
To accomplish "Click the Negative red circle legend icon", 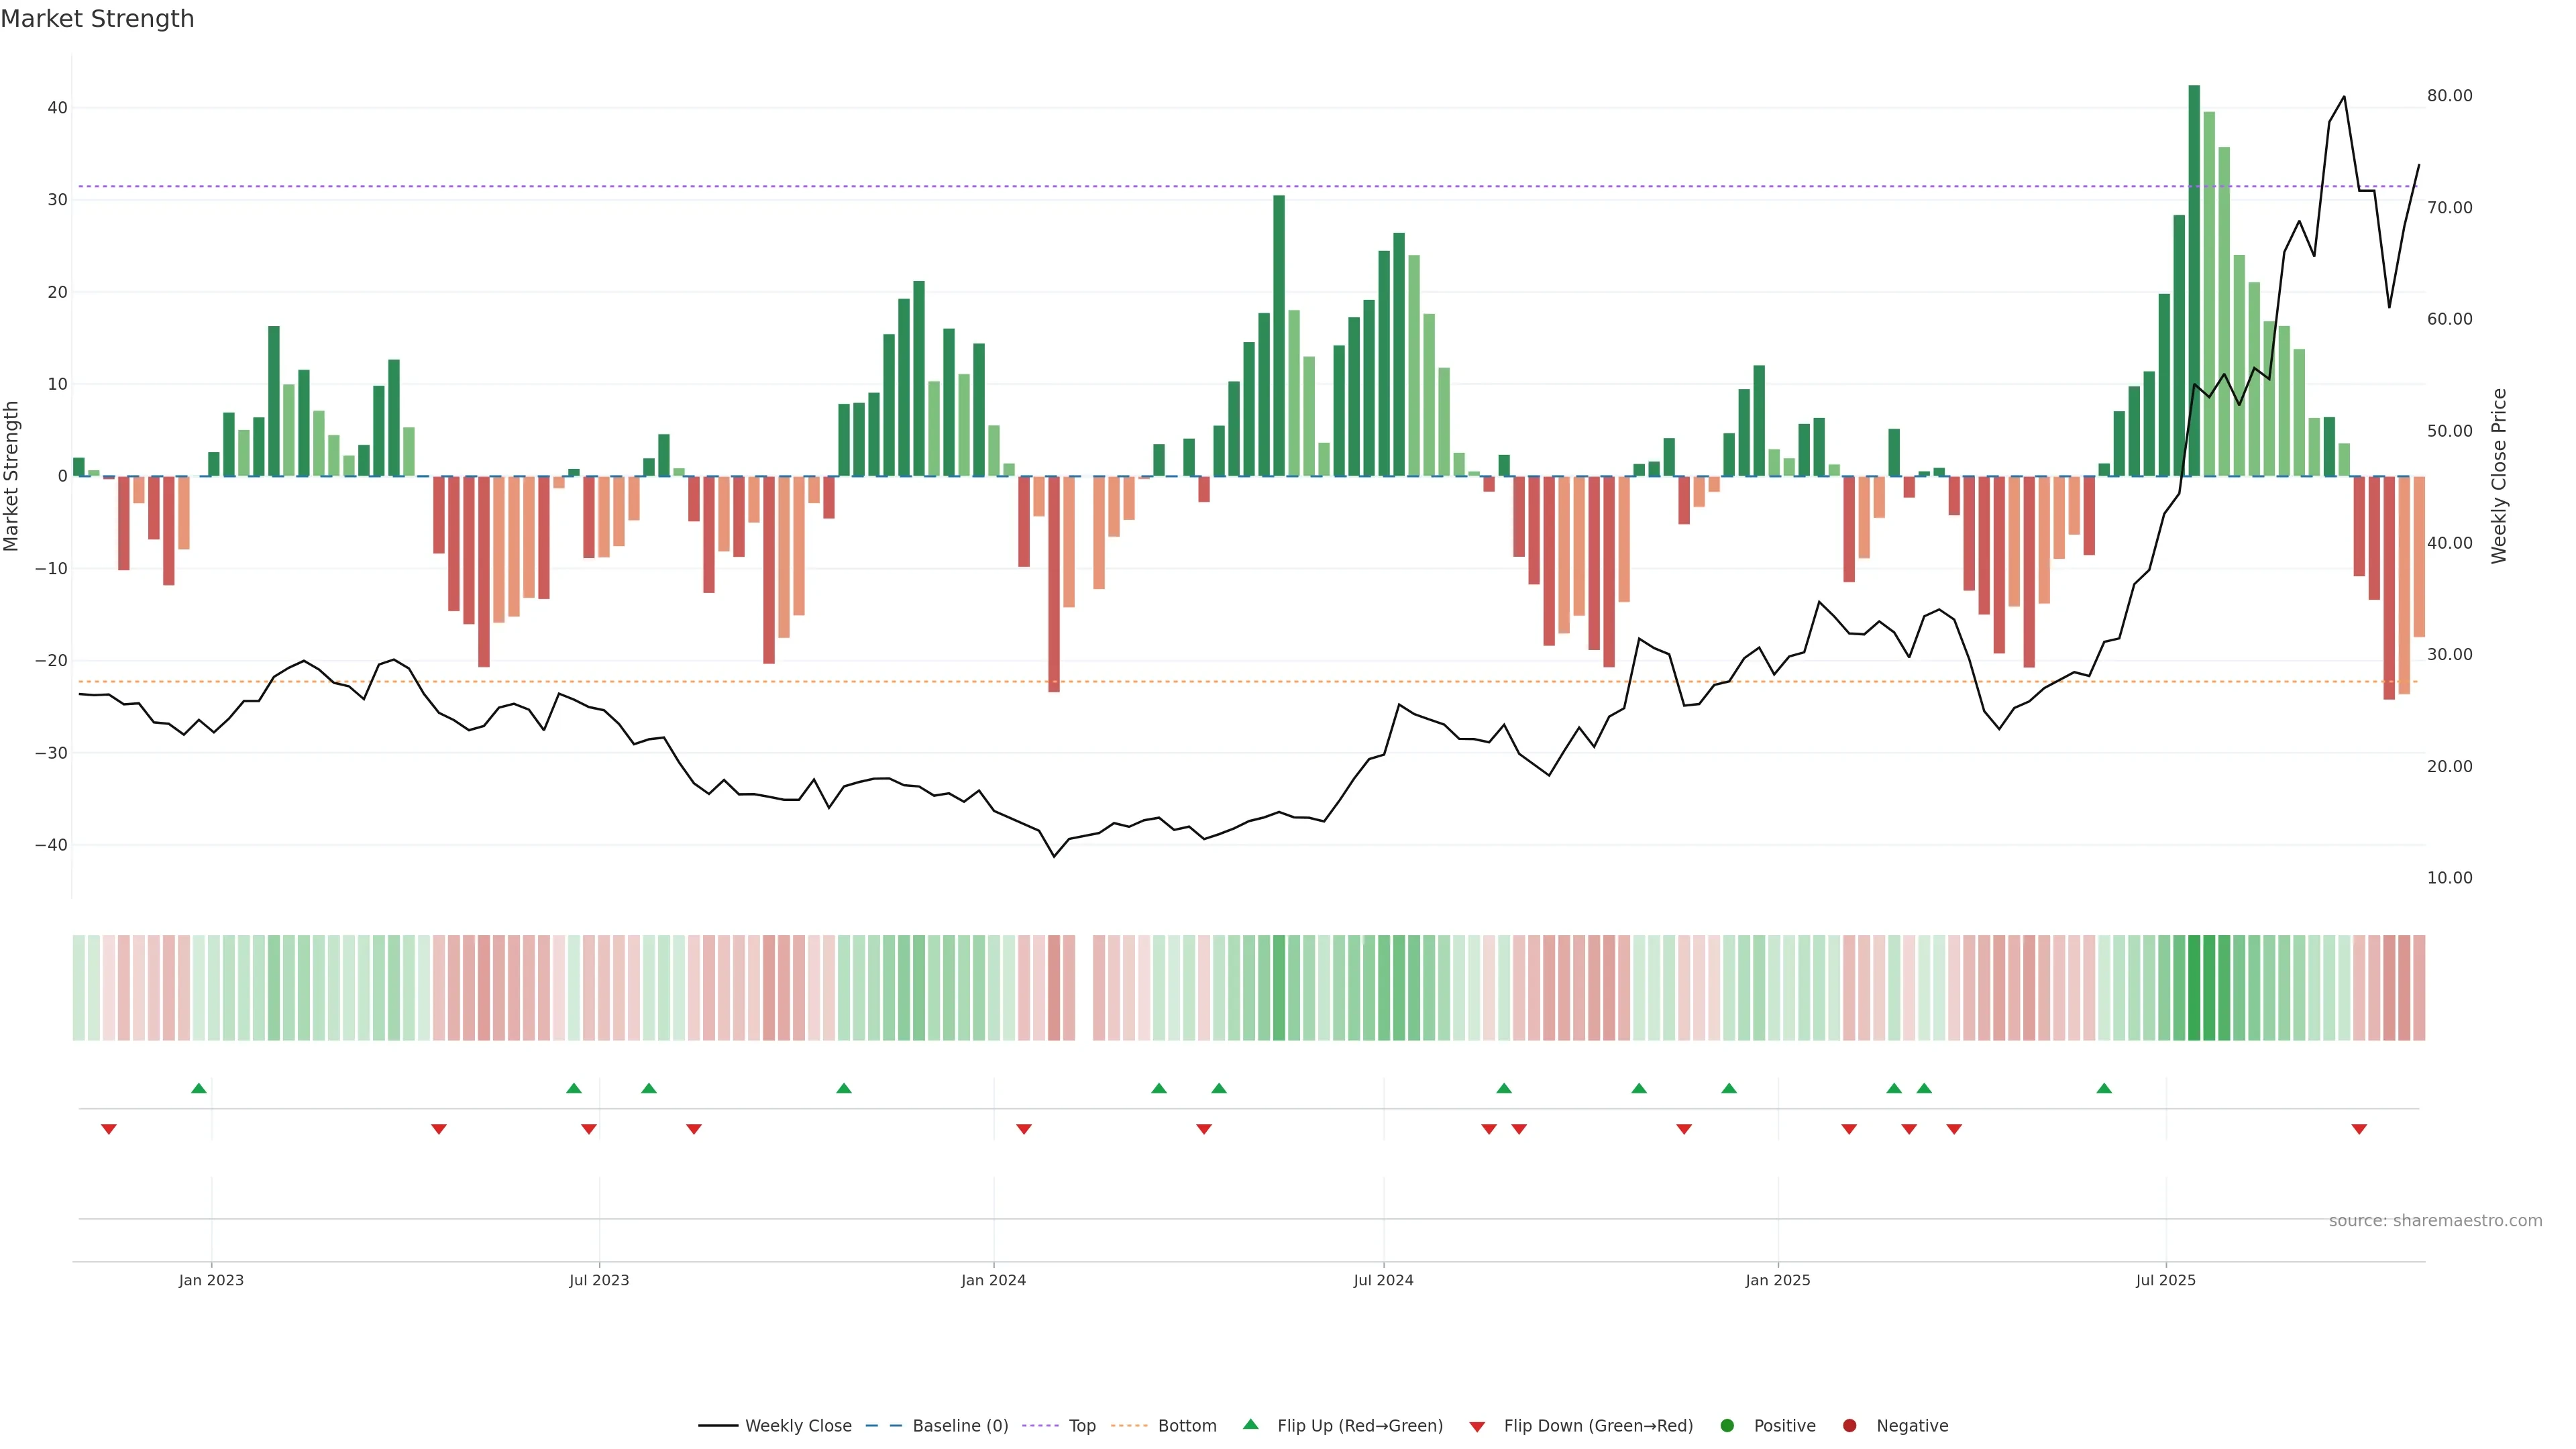I will click(1849, 1425).
